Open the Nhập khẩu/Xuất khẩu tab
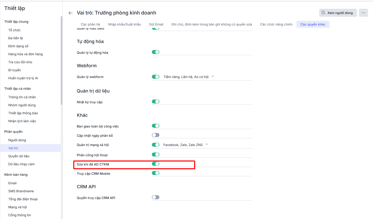Image resolution: width=373 pixels, height=219 pixels. tap(124, 24)
